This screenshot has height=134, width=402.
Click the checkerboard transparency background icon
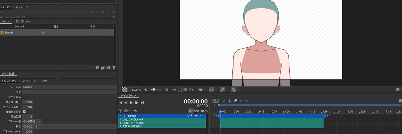125,90
